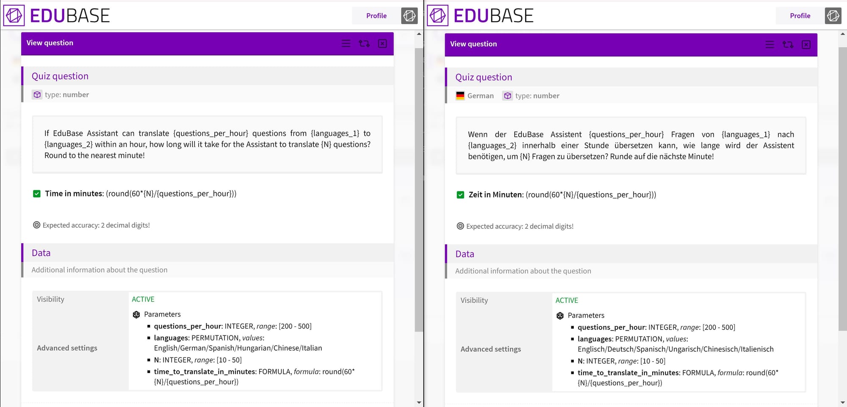Click the 'type: number' label in right window
The image size is (847, 407).
pos(537,96)
